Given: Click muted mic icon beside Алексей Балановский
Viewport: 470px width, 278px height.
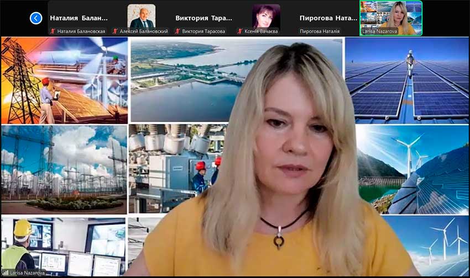Looking at the screenshot, I should click(x=115, y=32).
